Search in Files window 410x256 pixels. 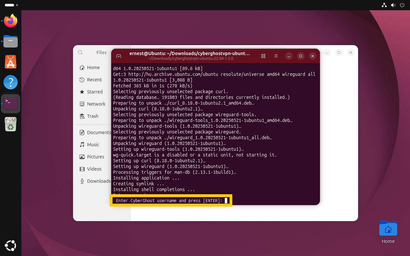[x=80, y=52]
